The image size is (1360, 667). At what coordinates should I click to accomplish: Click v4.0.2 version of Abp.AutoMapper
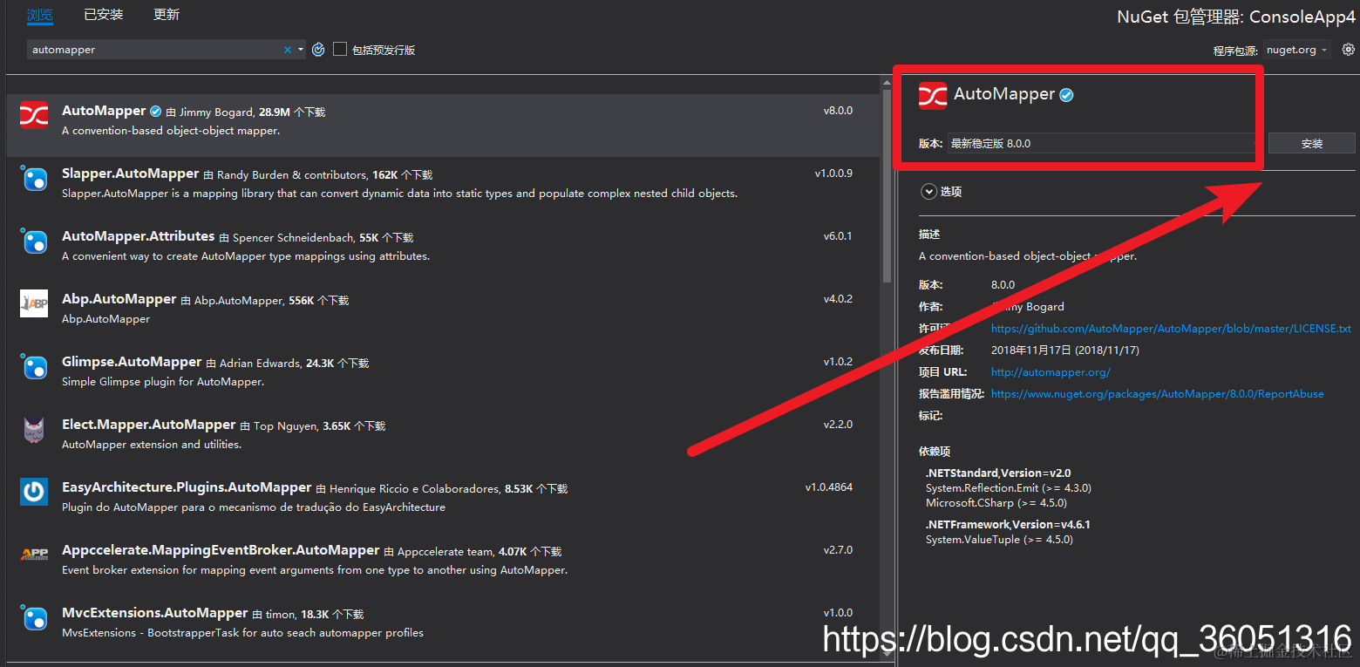click(x=838, y=299)
